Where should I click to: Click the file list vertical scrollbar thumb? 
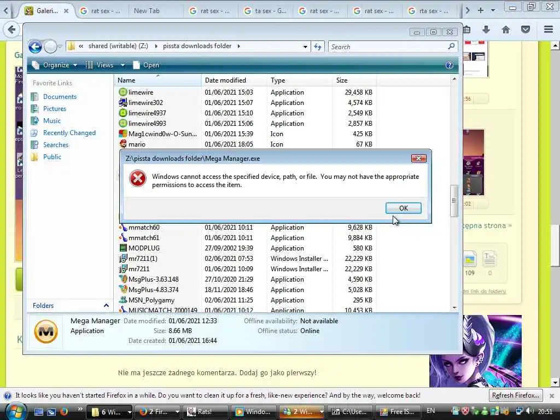[454, 201]
